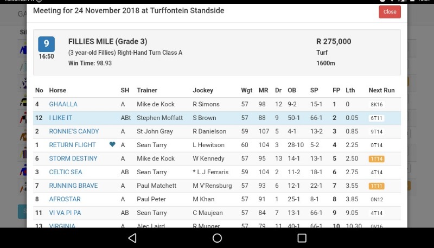Open the 8K16 next run badge for GHAALLA

point(376,105)
